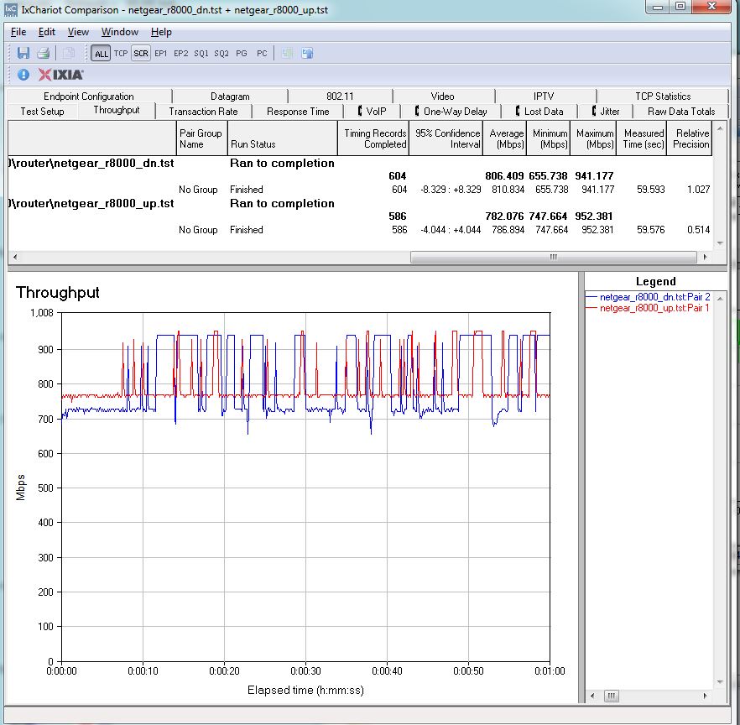The height and width of the screenshot is (725, 740).
Task: Click the IXIA logo
Action: [61, 75]
